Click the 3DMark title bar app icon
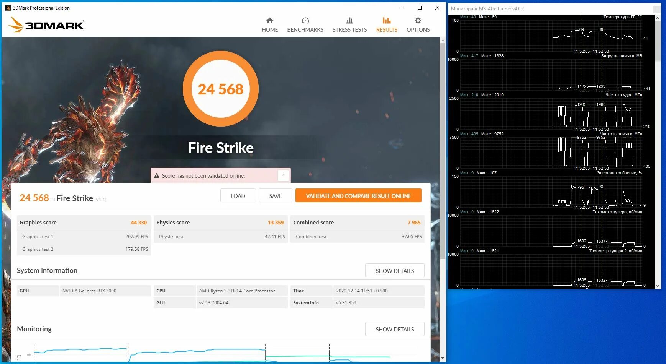This screenshot has height=364, width=666. 8,8
